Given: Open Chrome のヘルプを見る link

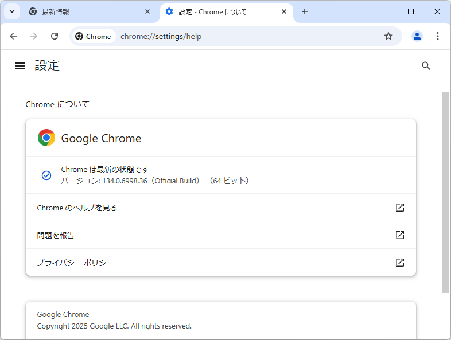Looking at the screenshot, I should (221, 208).
